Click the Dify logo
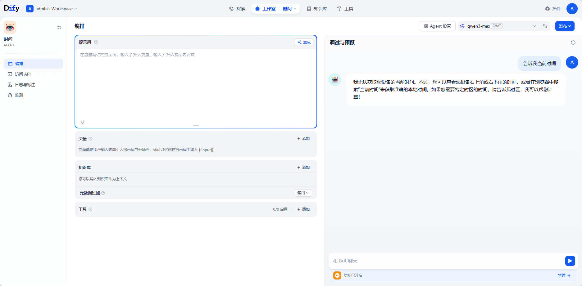The height and width of the screenshot is (286, 582). 11,8
